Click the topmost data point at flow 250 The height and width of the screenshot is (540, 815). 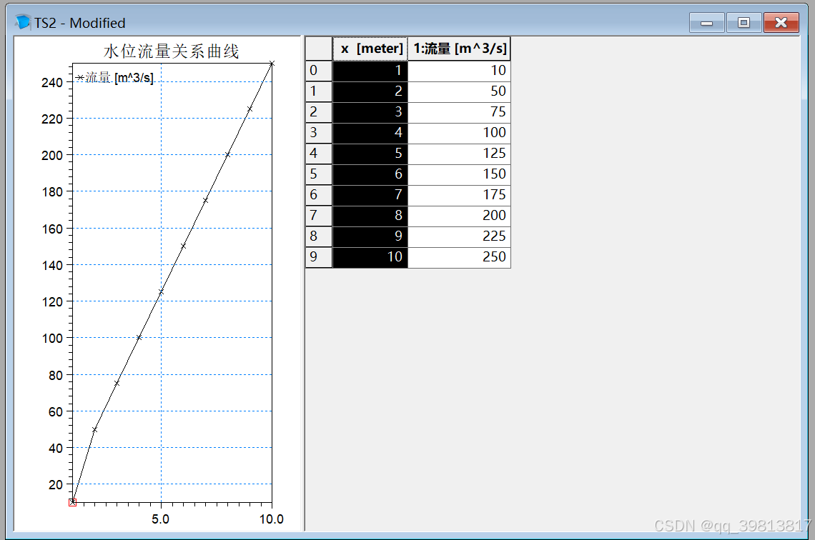[x=272, y=64]
